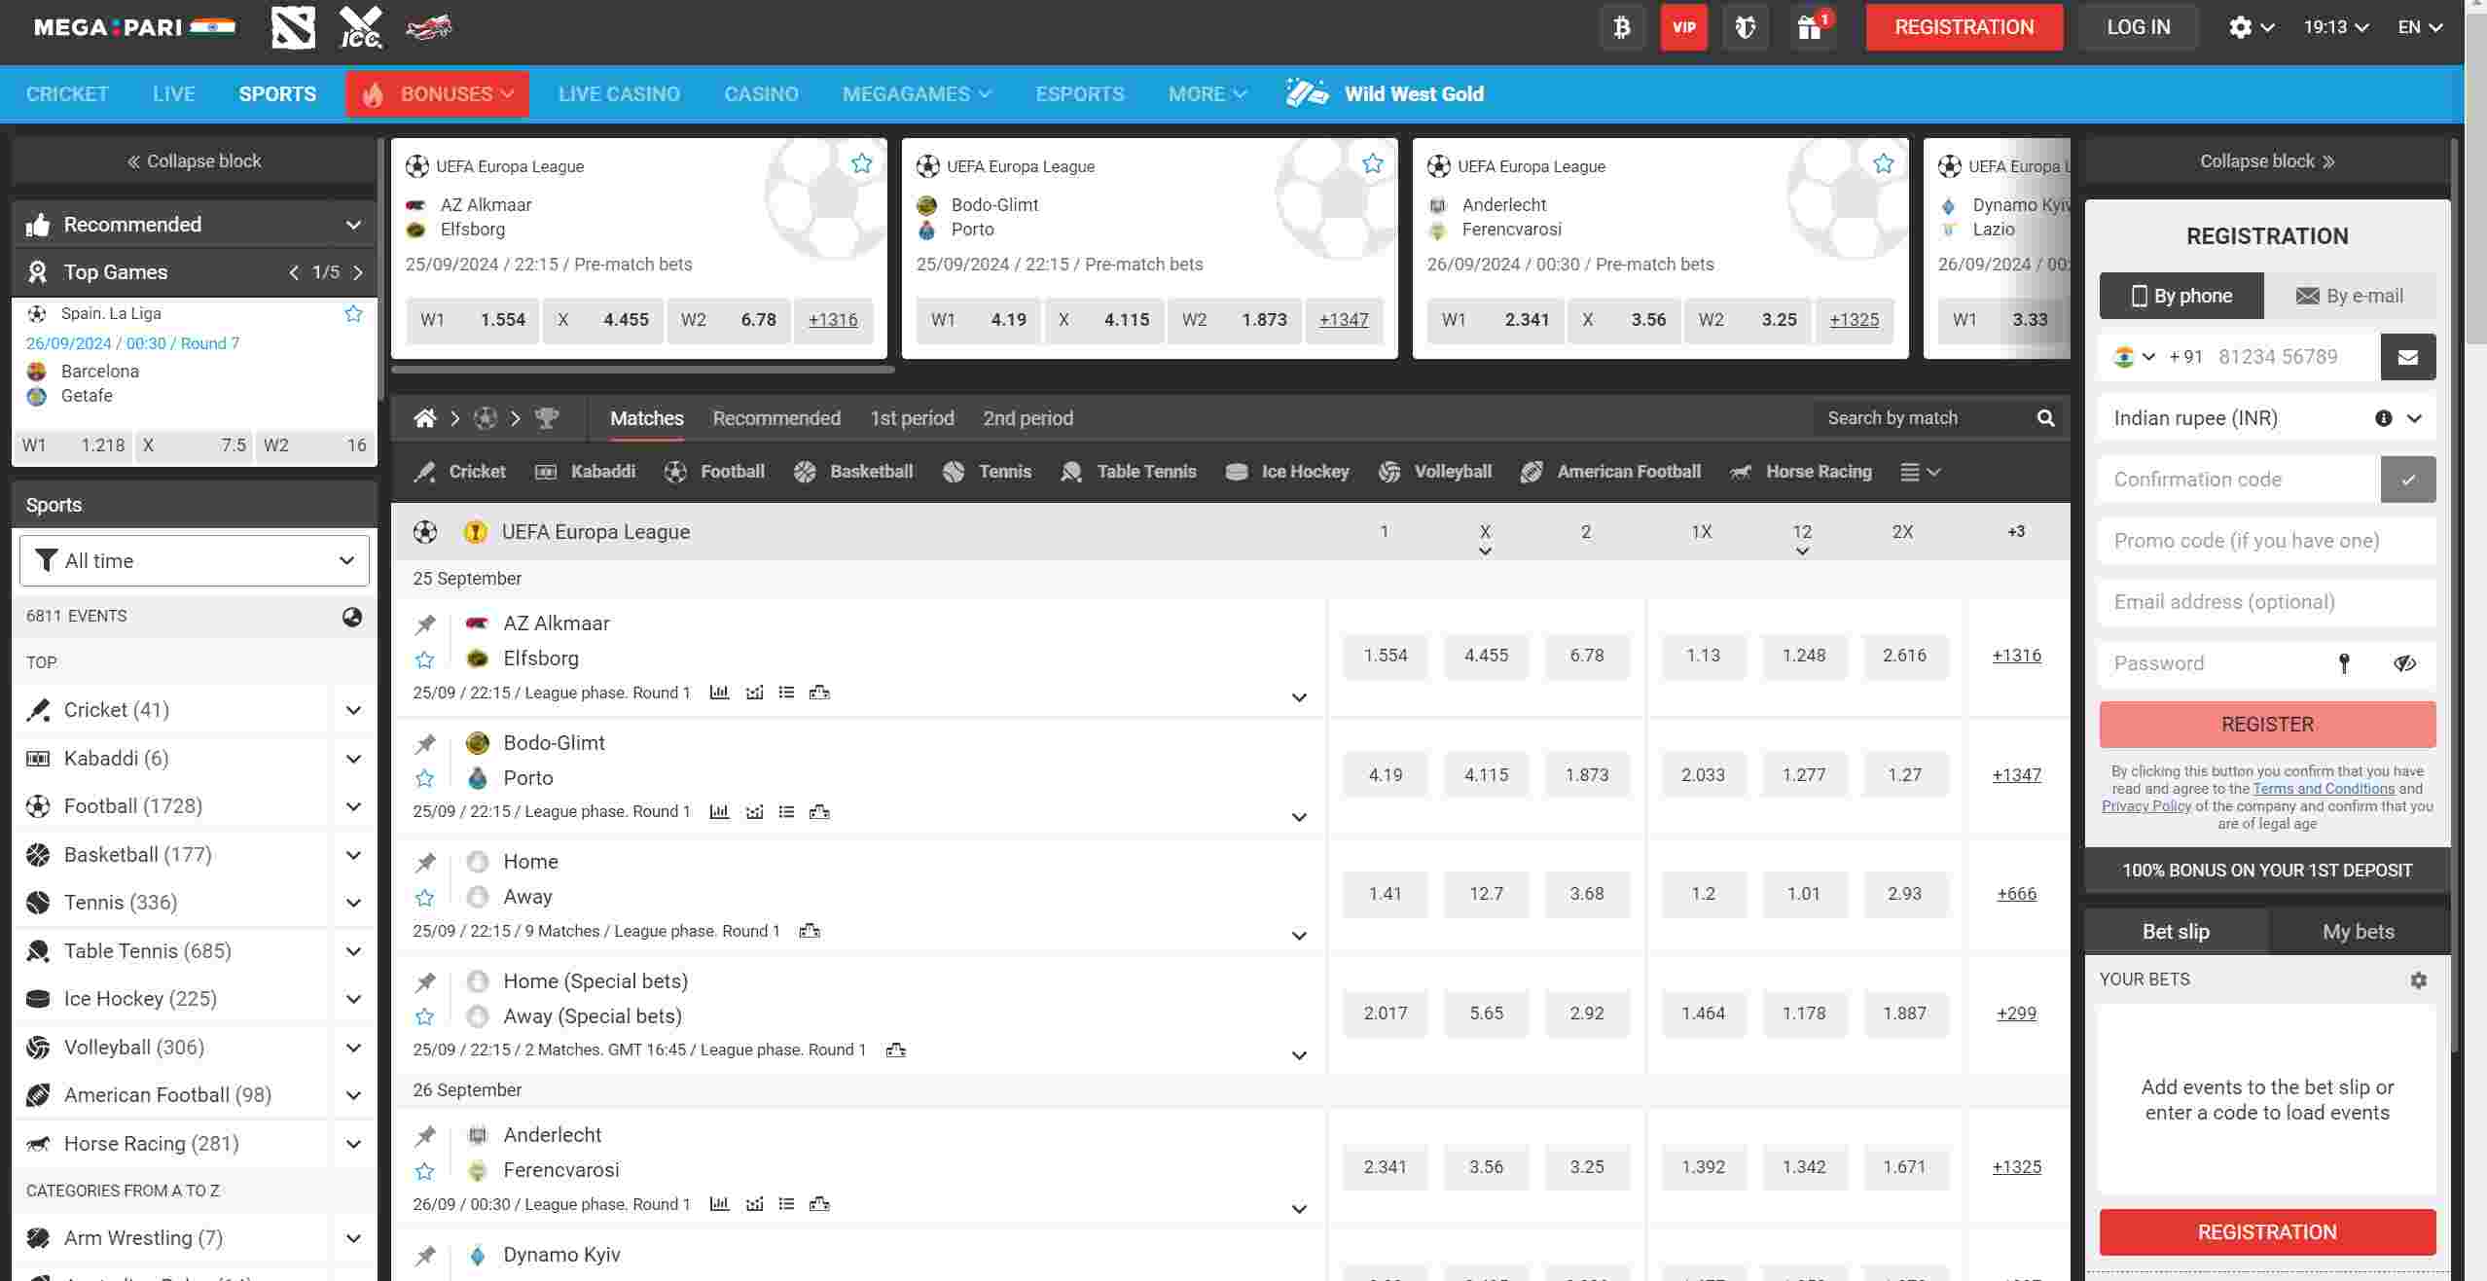Click the REGISTER button in form

(2267, 725)
